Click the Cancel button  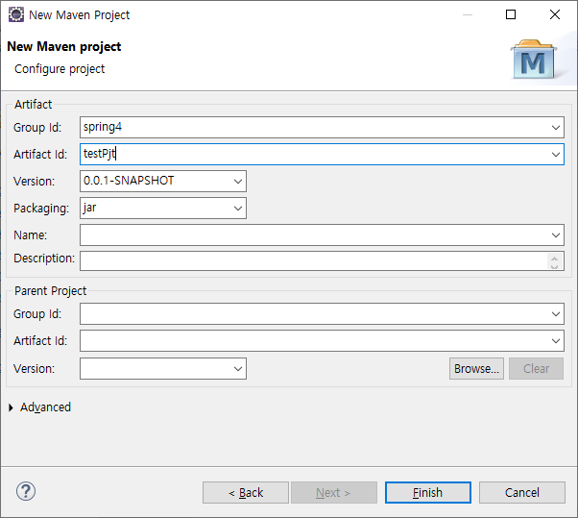[x=522, y=493]
